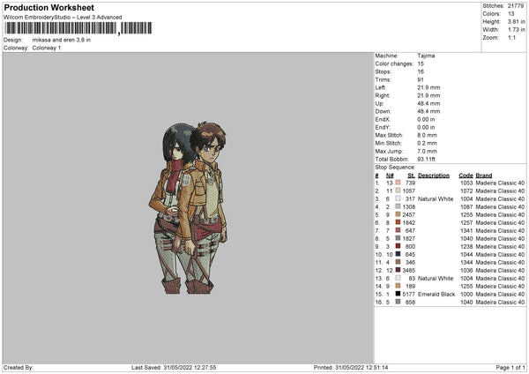Click the 'Created By:' footer label
The image size is (529, 374).
pyautogui.click(x=19, y=367)
